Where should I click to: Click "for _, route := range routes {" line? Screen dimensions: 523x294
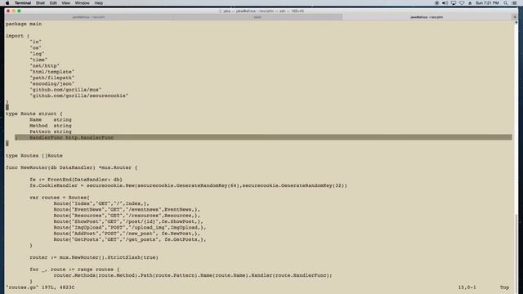74,270
